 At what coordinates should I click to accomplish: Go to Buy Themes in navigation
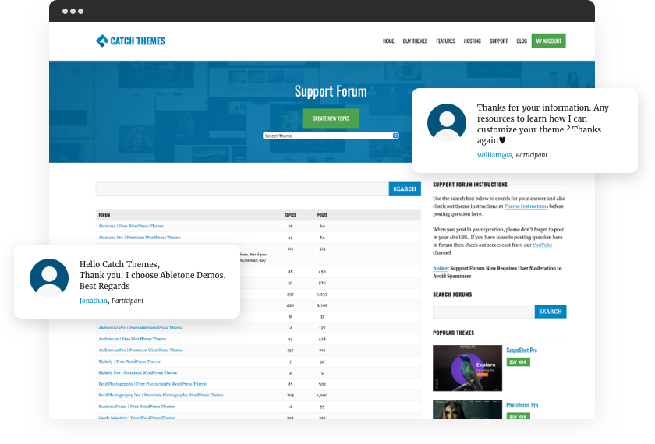point(415,41)
